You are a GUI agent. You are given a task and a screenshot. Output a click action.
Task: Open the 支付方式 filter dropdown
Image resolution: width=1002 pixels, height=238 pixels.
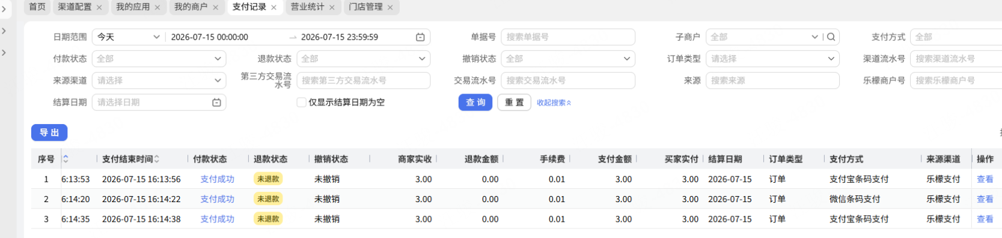[956, 37]
